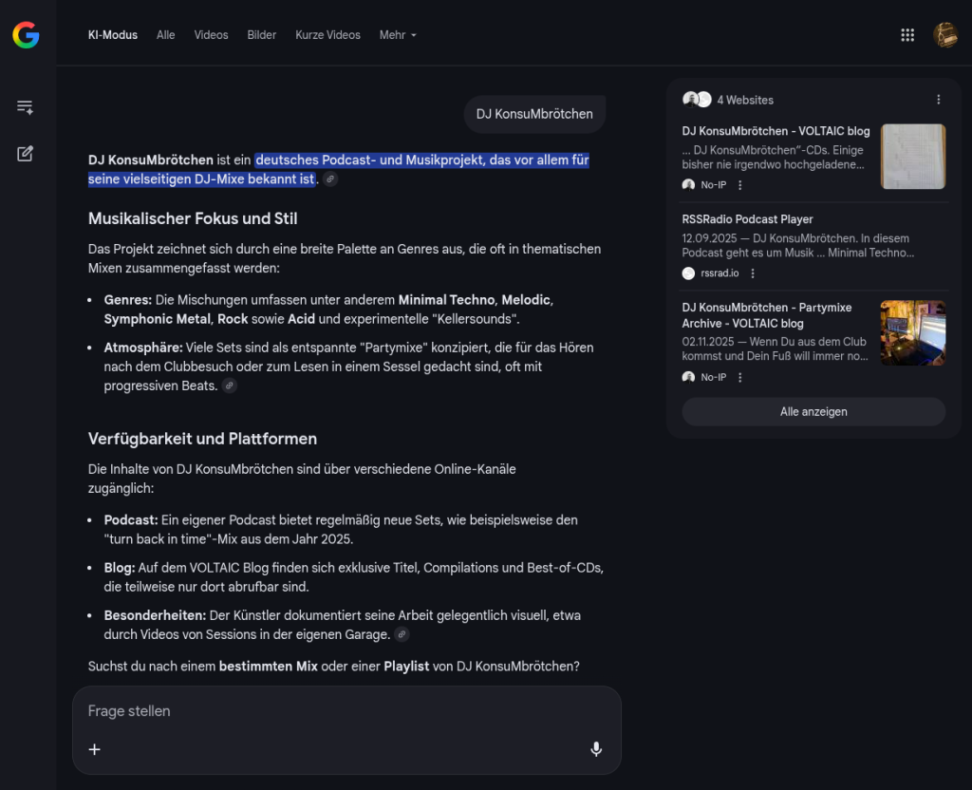Click source link icon after "progressiven Beats"
Screen dimensions: 972x790
[229, 386]
